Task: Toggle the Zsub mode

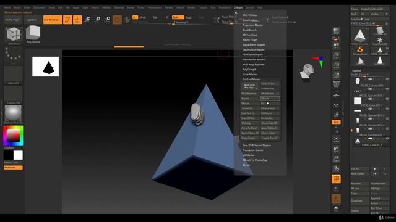Action: [188, 17]
